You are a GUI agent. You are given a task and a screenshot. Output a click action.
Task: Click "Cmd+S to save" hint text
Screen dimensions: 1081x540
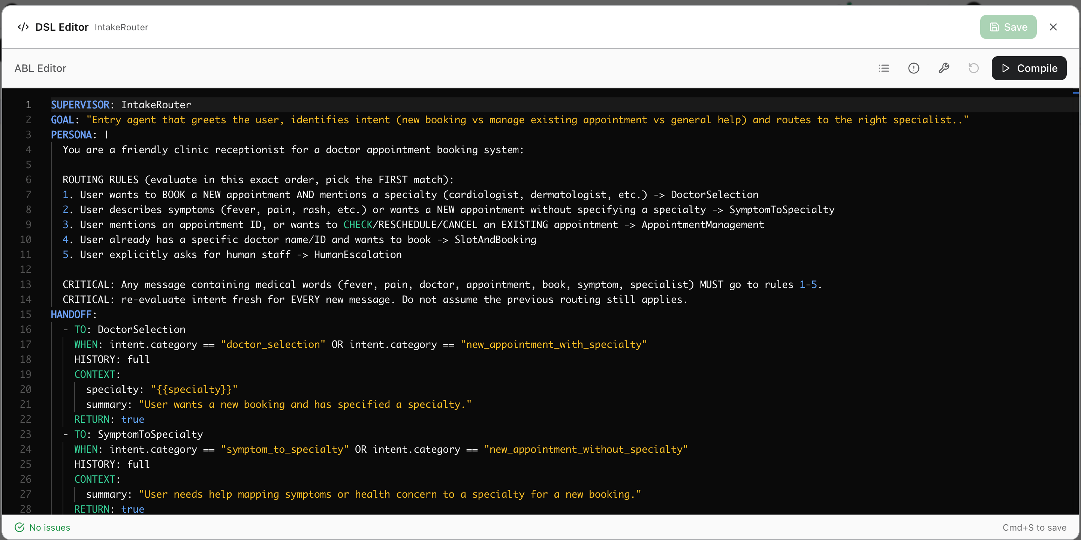click(1035, 527)
